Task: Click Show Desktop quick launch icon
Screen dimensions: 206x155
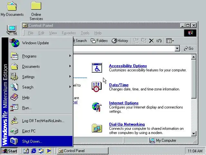Action: (26, 151)
